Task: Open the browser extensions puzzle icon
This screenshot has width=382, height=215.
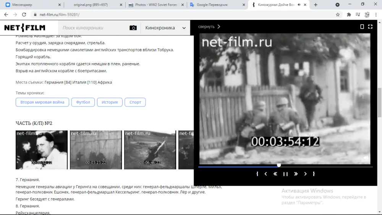Action: coord(349,15)
